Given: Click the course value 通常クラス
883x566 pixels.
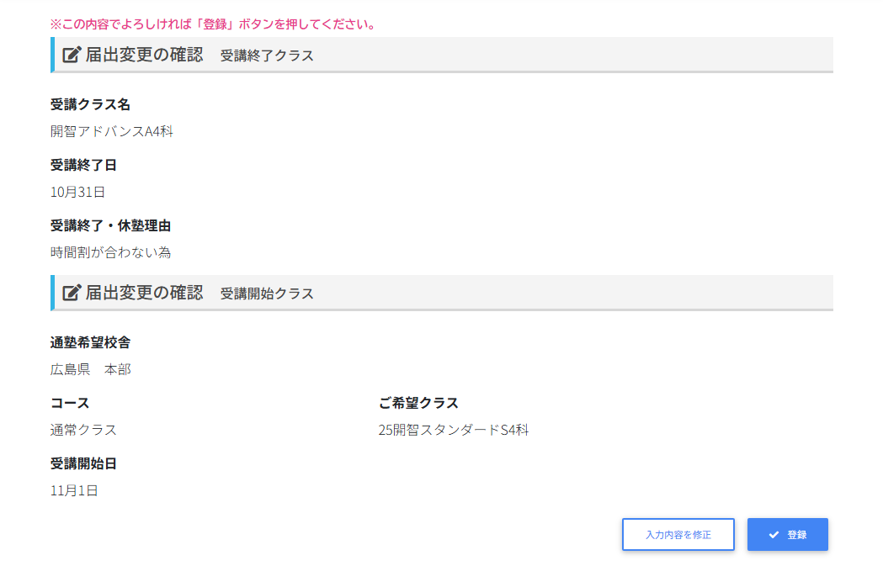Looking at the screenshot, I should 83,430.
